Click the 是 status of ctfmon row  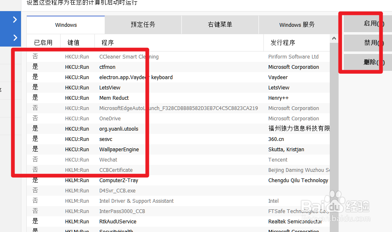[x=35, y=67]
